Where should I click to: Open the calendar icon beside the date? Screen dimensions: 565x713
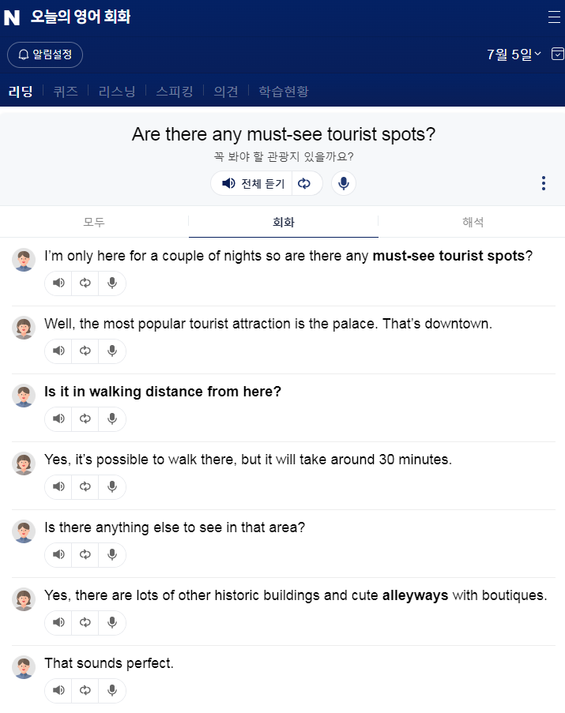tap(557, 54)
